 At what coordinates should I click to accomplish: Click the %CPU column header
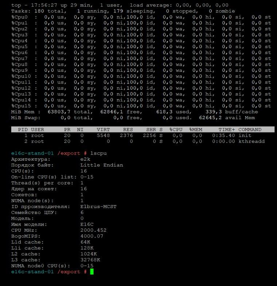click(x=176, y=130)
